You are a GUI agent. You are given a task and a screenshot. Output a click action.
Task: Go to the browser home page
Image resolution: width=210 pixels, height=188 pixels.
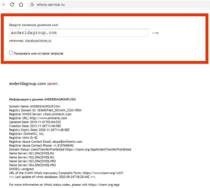click(21, 4)
